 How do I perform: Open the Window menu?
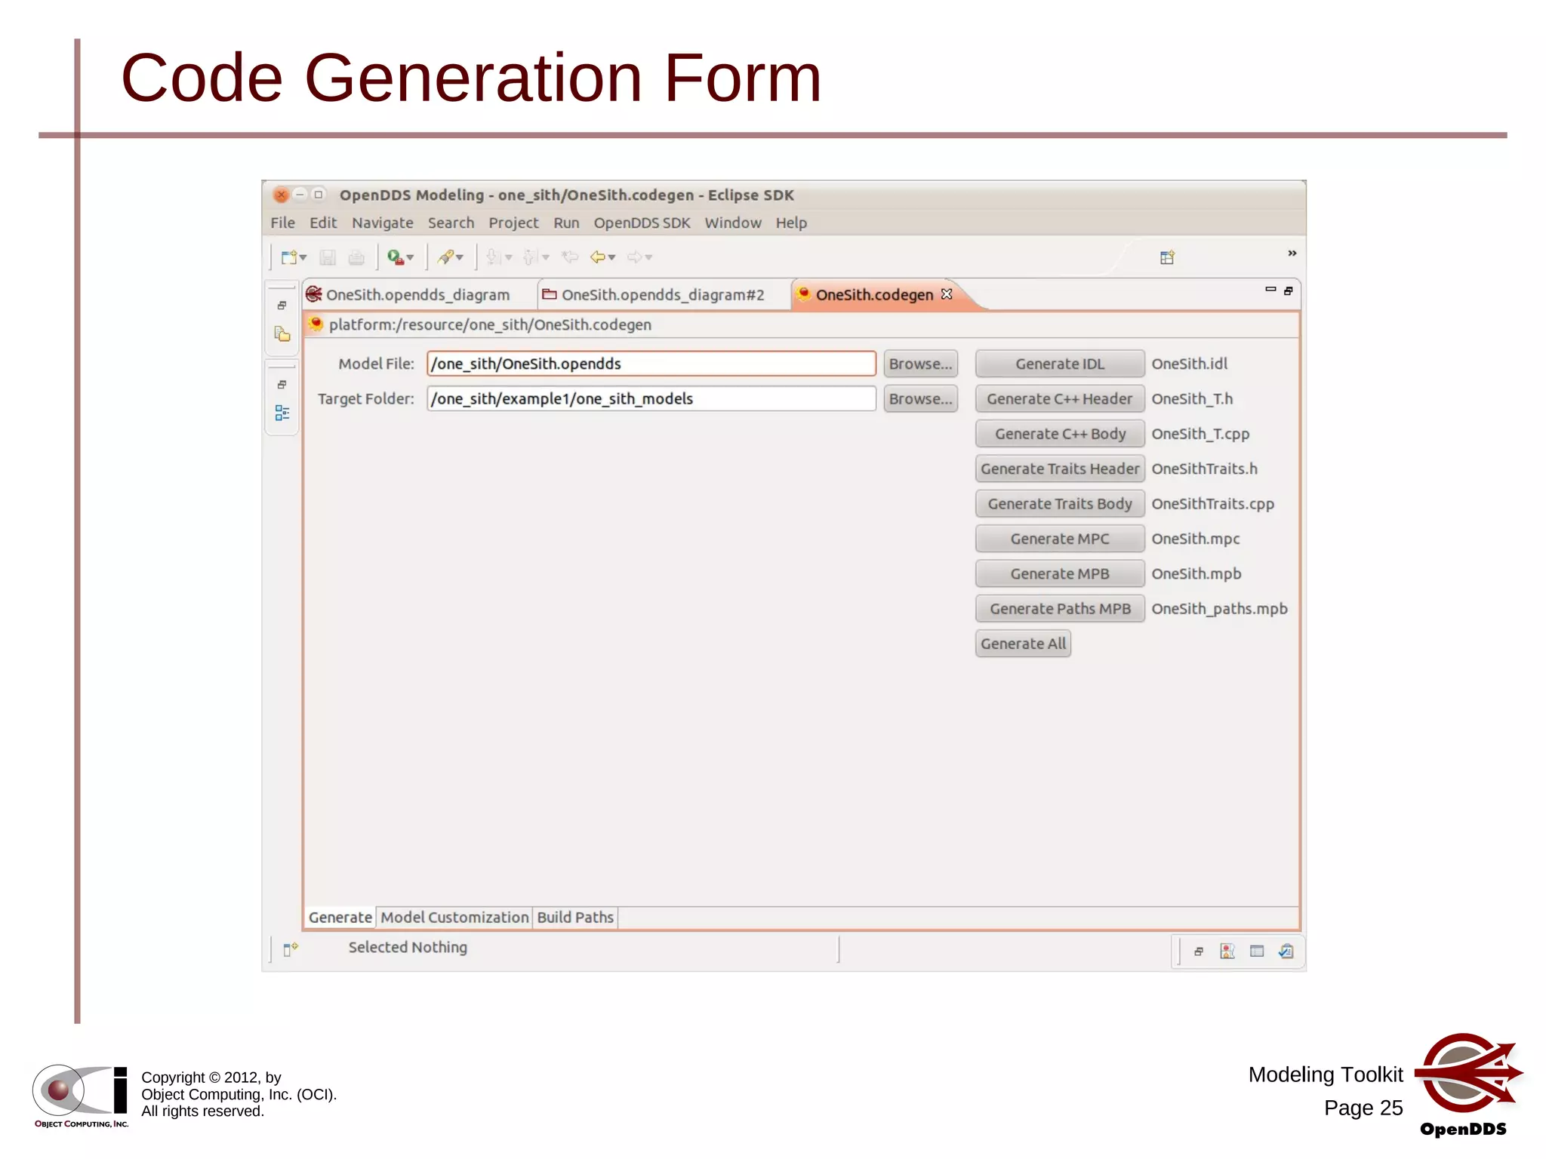[733, 223]
